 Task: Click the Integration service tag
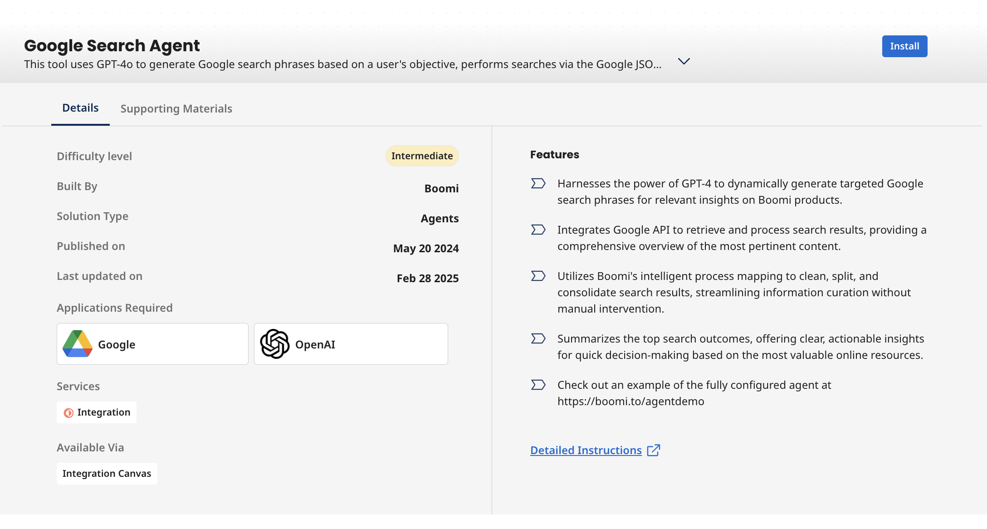click(97, 412)
